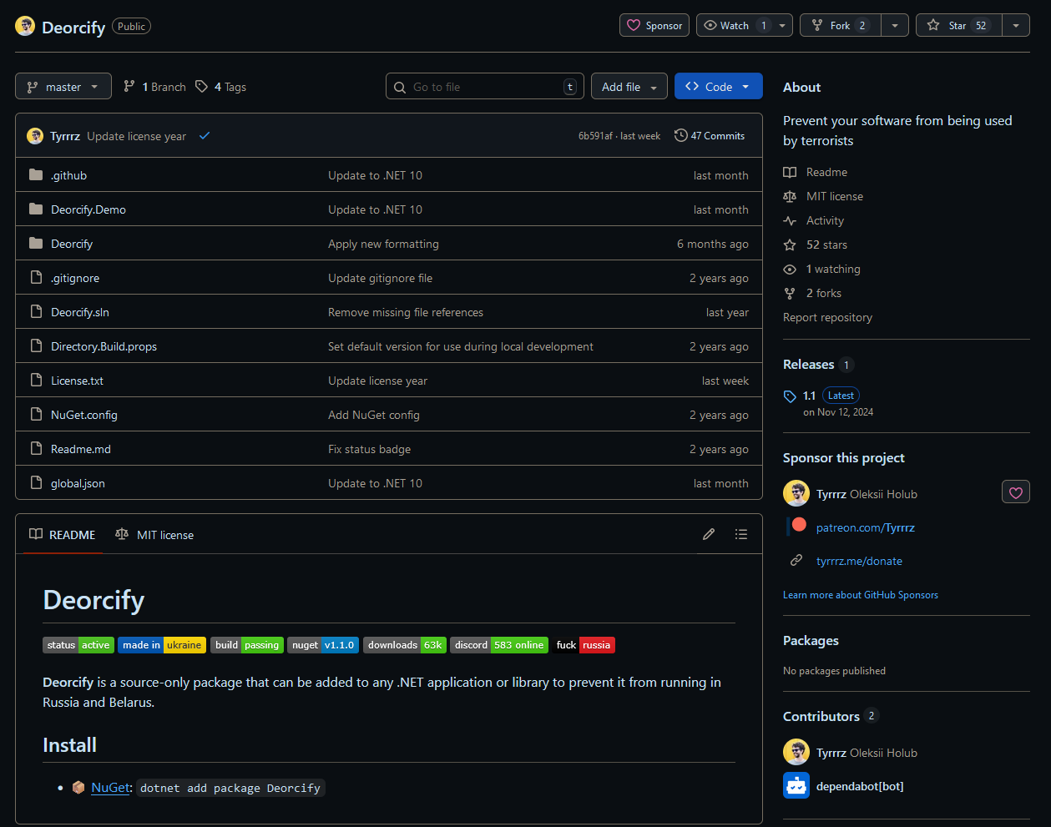The width and height of the screenshot is (1051, 827).
Task: Open the tyrrrz.me/donate link
Action: coord(859,561)
